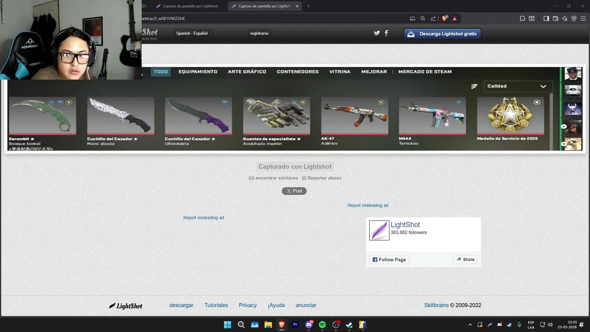Screen dimensions: 590x332
Task: Click the share page icon in address bar
Action: click(x=433, y=18)
